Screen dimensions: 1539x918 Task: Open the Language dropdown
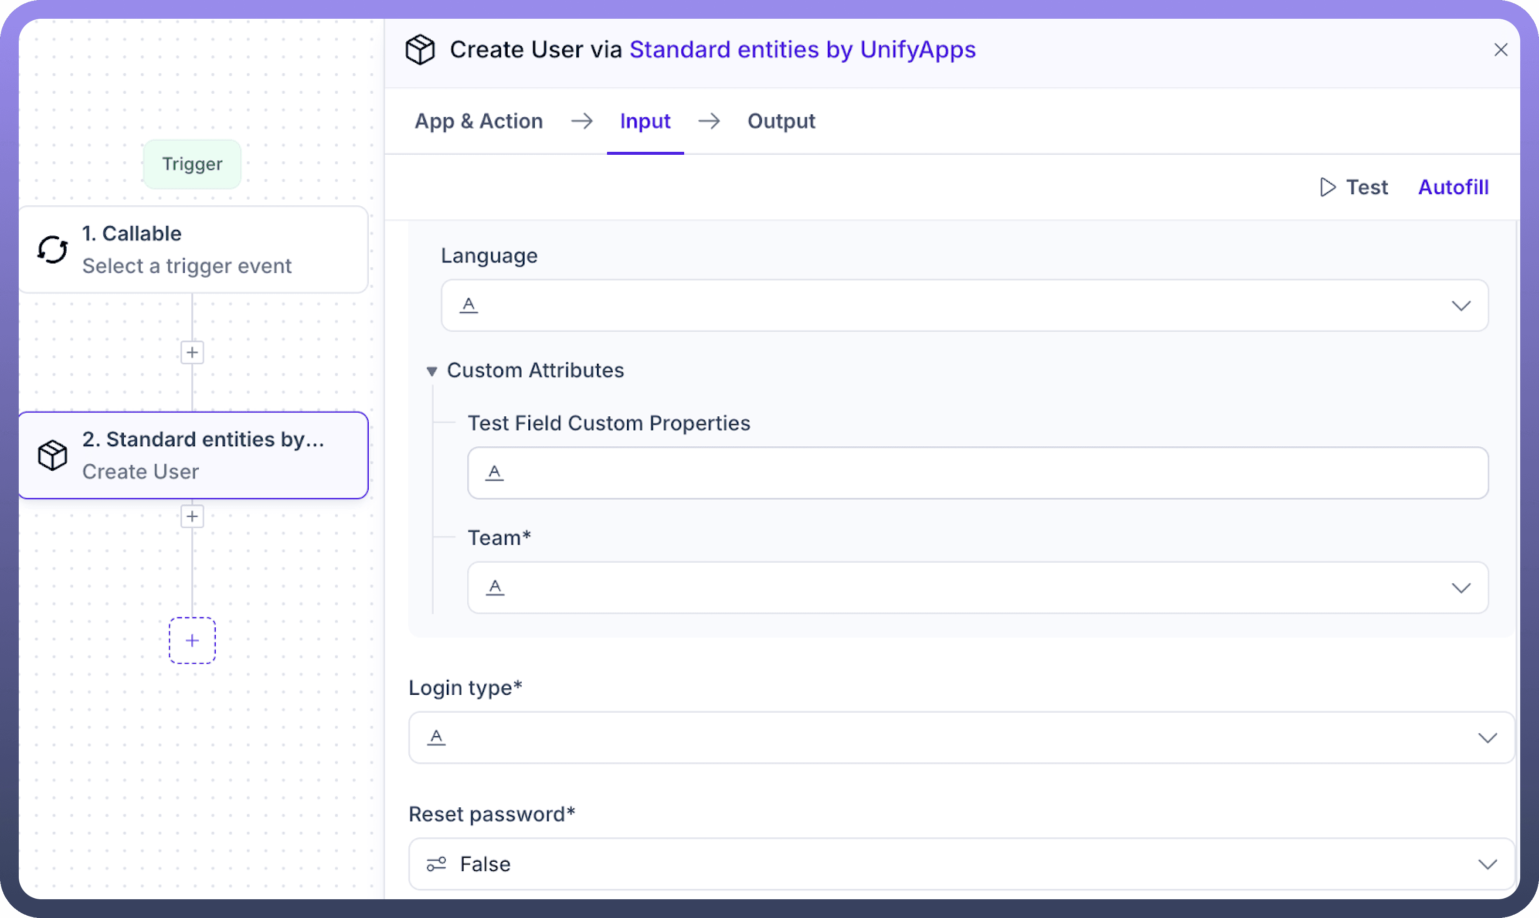coord(1461,306)
